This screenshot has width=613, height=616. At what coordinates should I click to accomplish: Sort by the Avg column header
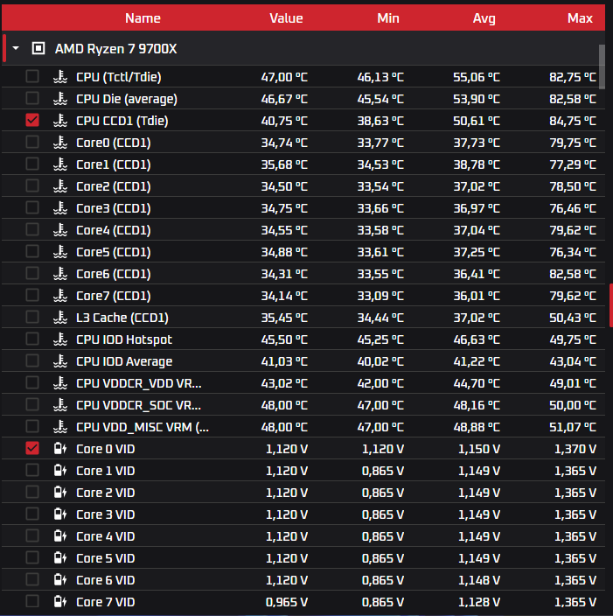point(484,18)
